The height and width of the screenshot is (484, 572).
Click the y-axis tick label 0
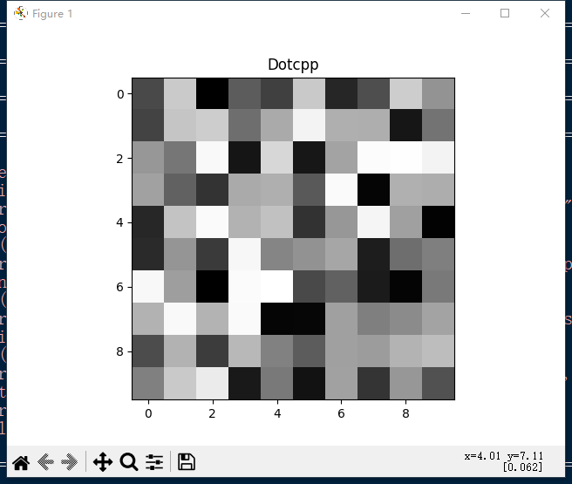click(120, 94)
